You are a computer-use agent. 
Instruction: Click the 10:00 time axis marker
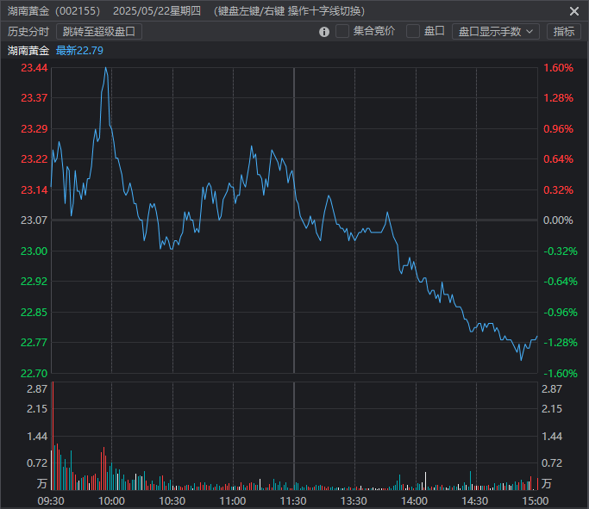112,500
